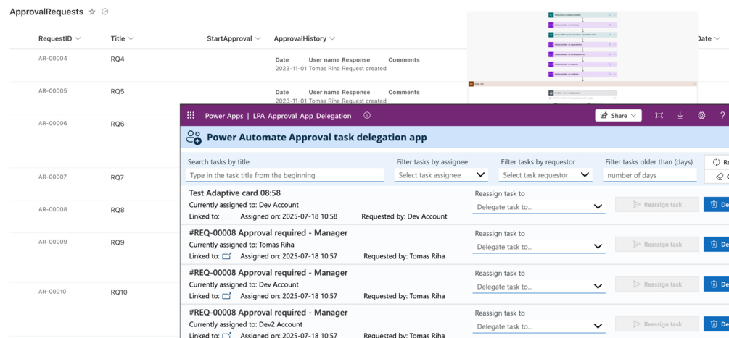Open RequestID column header menu
The height and width of the screenshot is (338, 729).
coord(59,38)
